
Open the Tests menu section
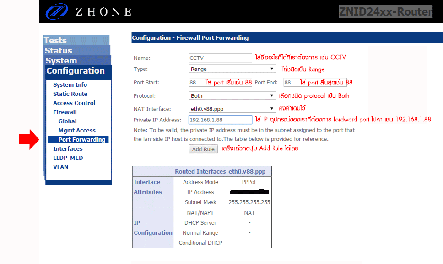[76, 40]
